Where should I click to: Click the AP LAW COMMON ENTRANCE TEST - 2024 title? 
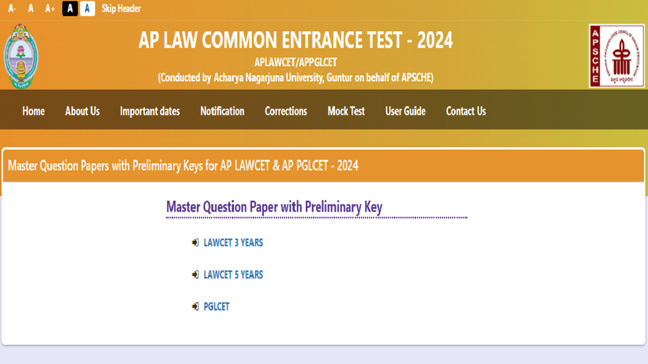click(296, 40)
